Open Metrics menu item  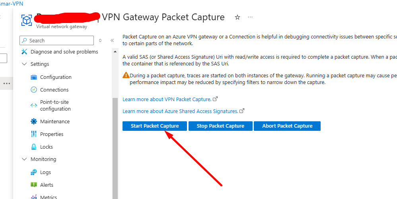pos(49,197)
